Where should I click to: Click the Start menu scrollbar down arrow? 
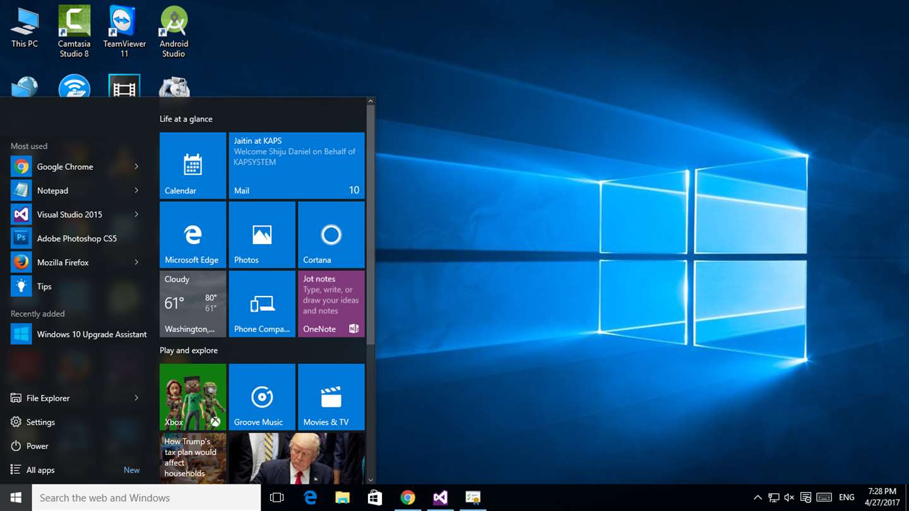tap(371, 480)
